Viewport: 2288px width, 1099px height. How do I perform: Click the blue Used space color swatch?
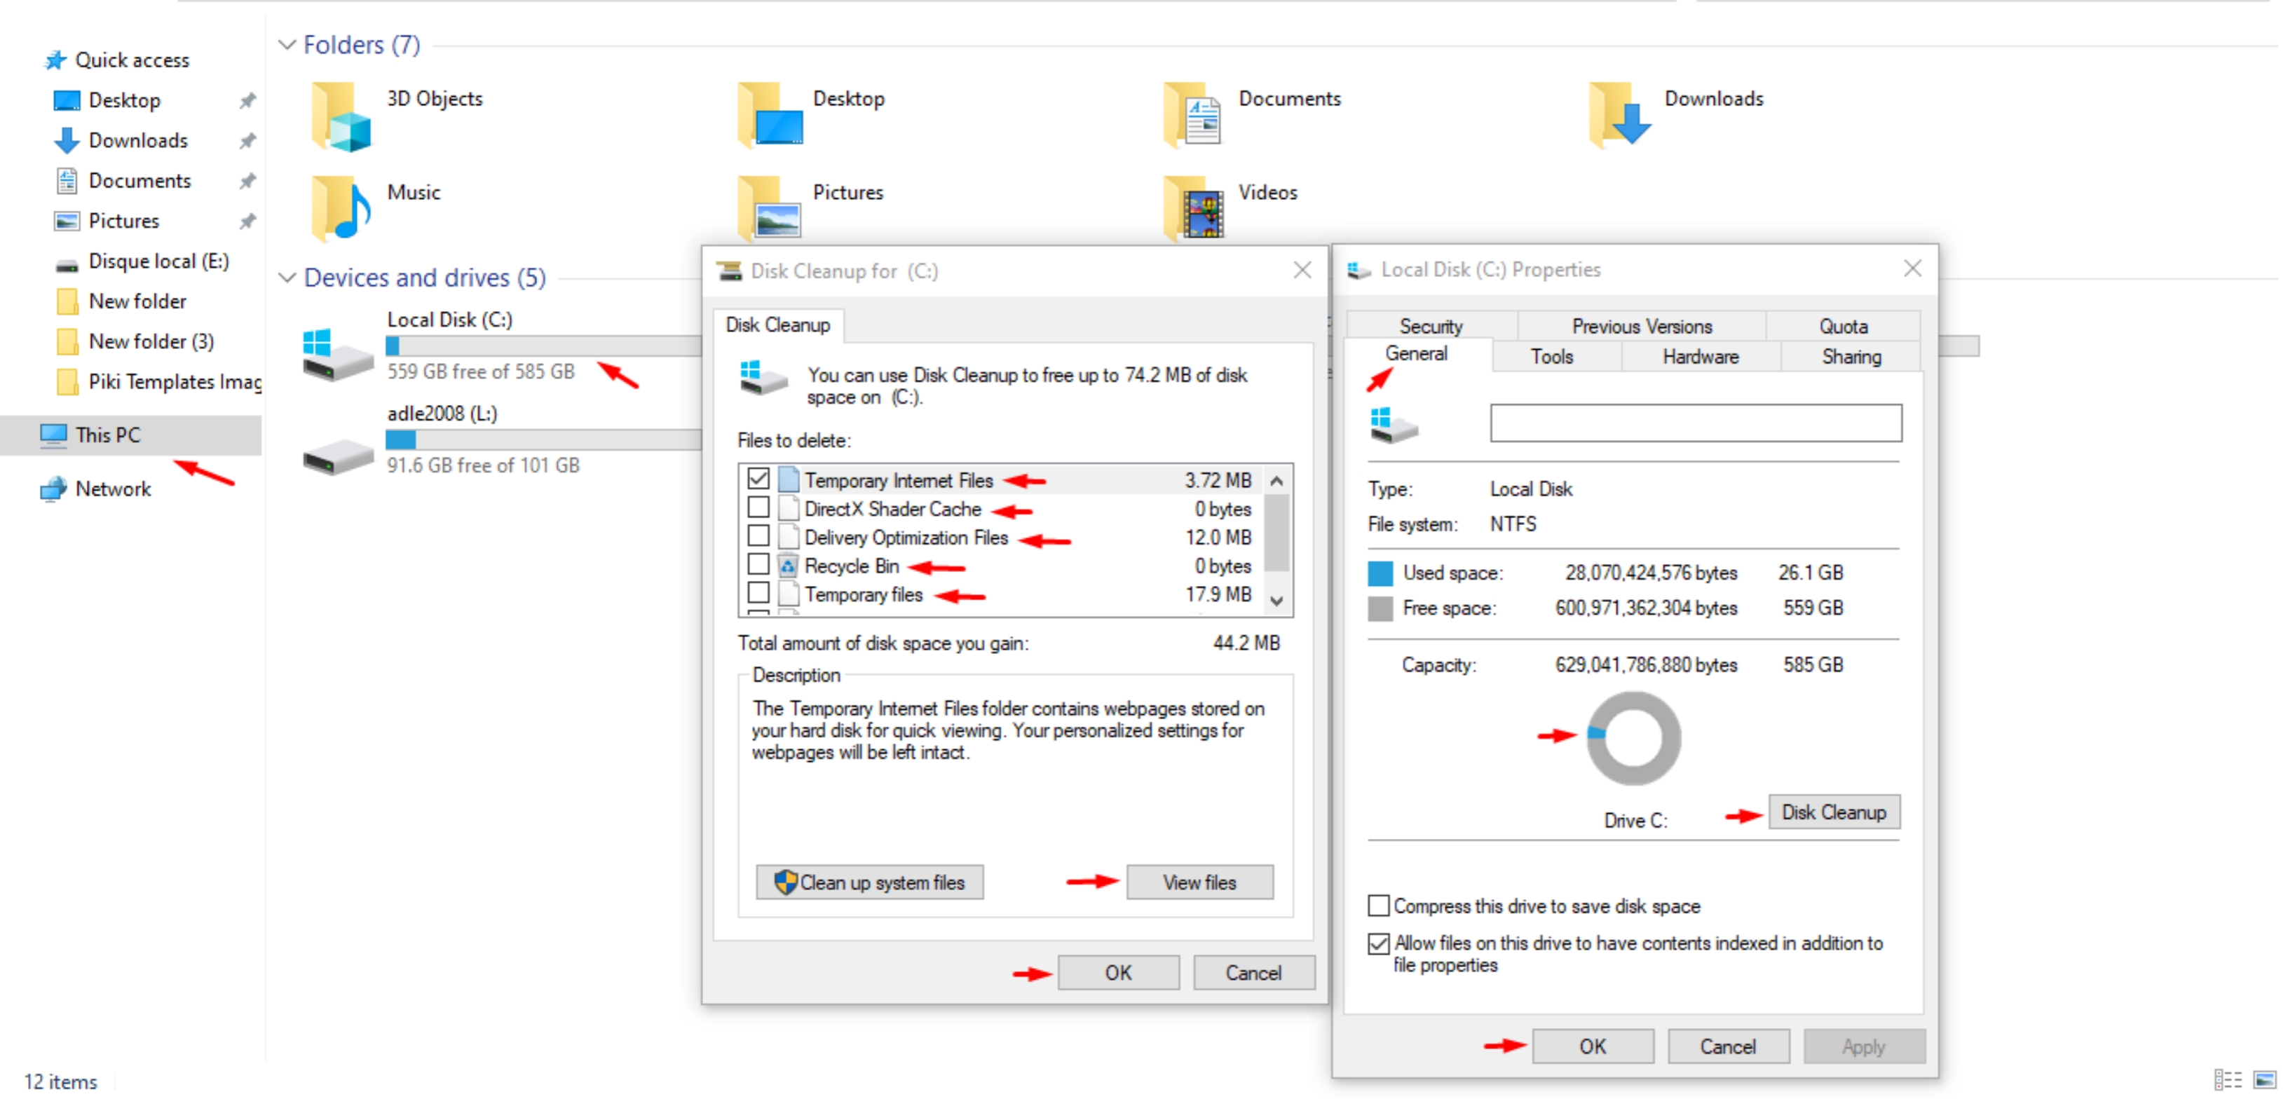[x=1380, y=573]
